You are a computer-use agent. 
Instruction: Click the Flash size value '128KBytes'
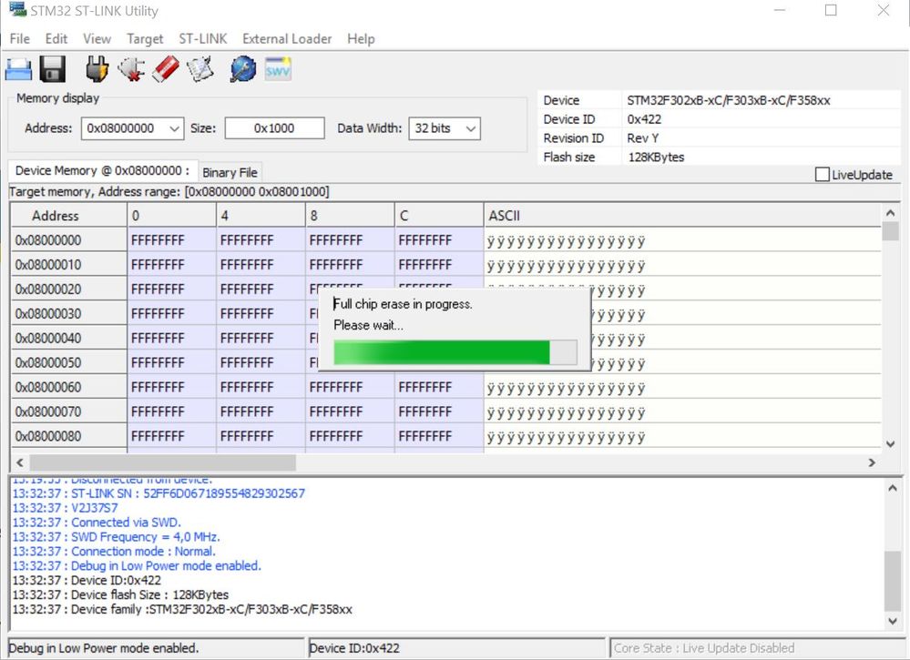coord(656,157)
